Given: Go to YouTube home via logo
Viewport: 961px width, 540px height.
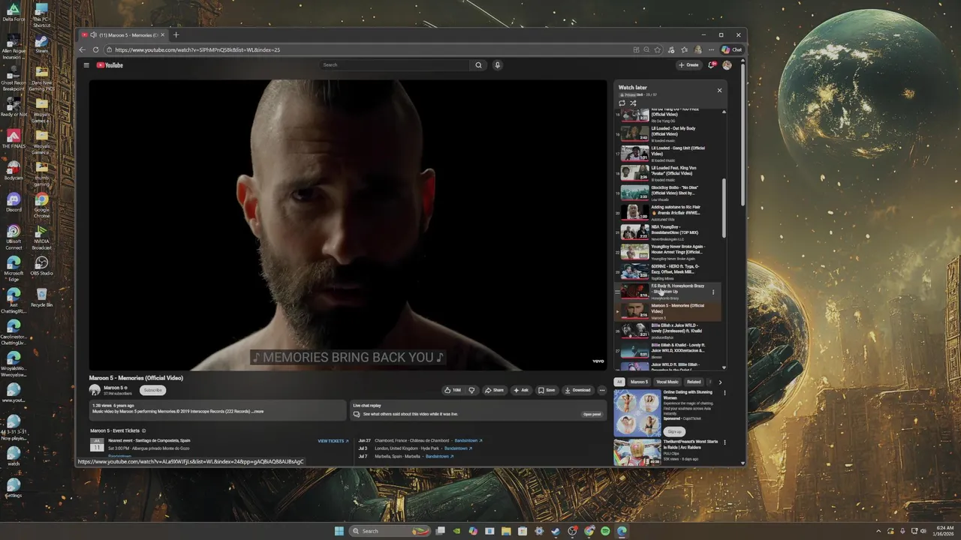Looking at the screenshot, I should [x=110, y=65].
